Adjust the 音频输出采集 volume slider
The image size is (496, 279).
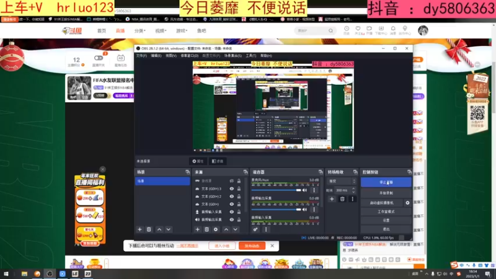[x=276, y=210]
